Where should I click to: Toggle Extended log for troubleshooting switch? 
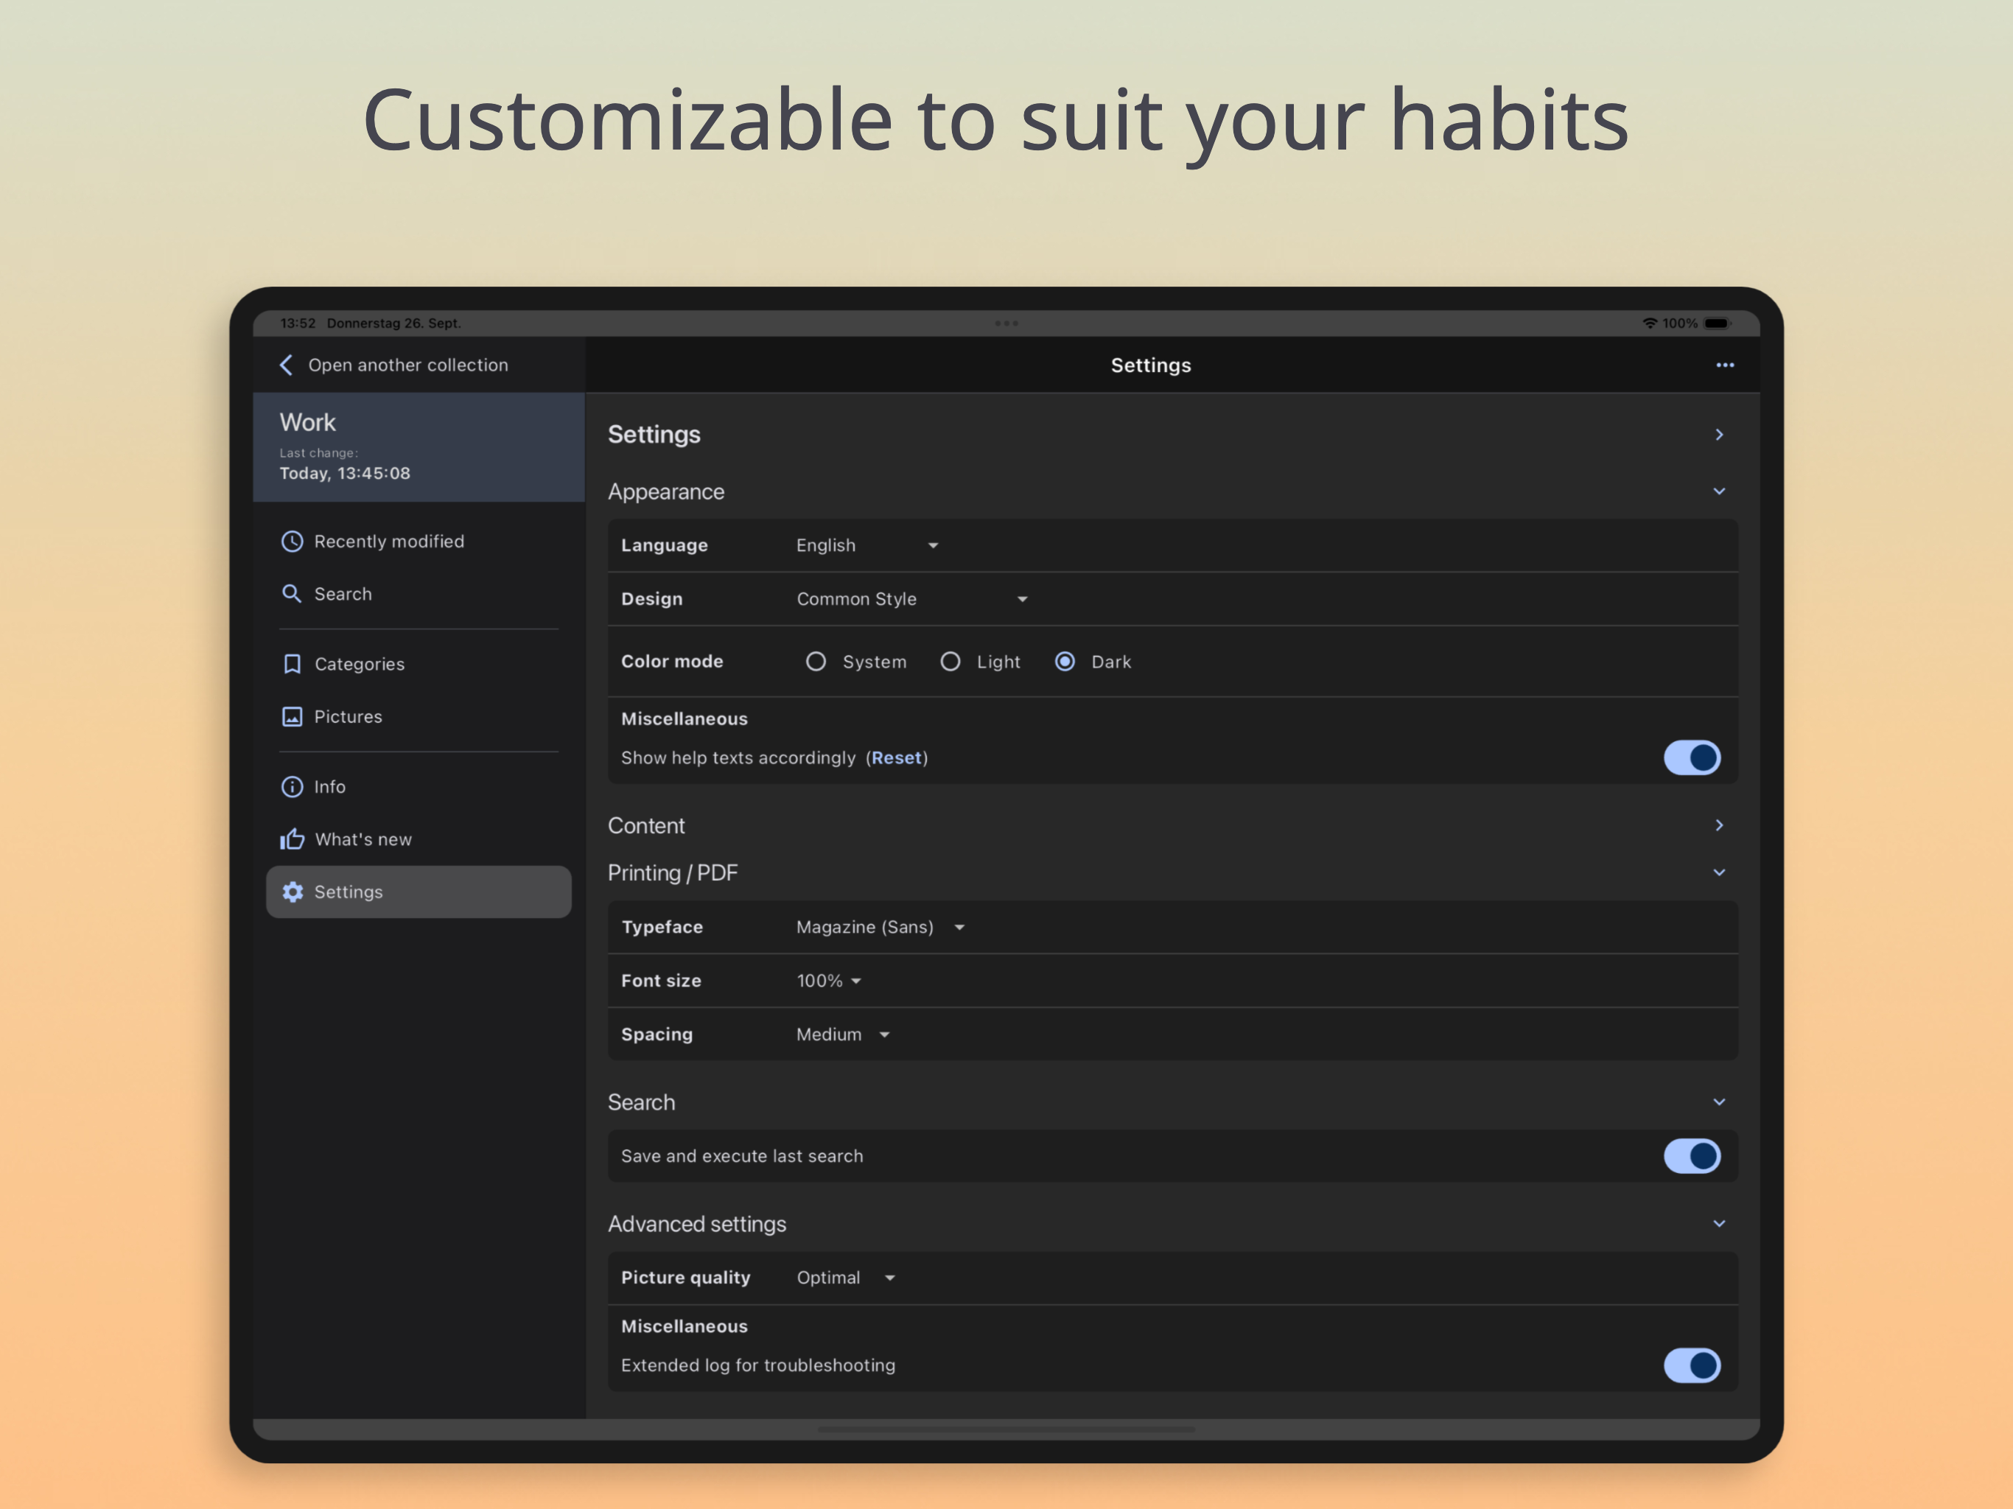[1692, 1365]
